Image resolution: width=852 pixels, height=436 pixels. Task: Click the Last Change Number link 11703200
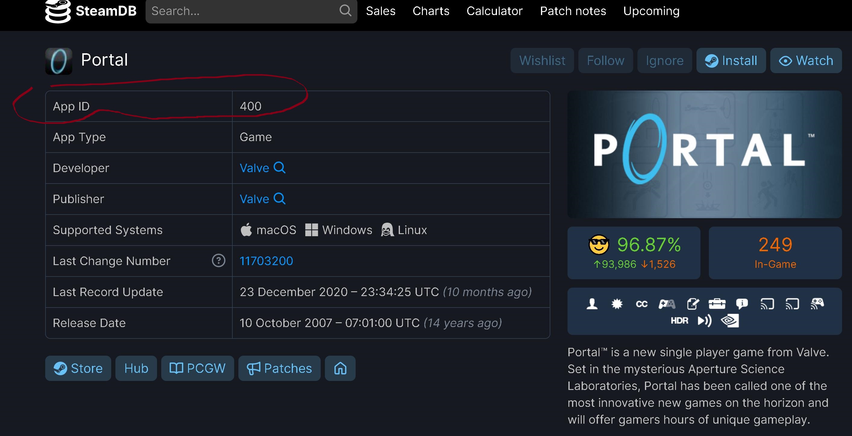[266, 260]
